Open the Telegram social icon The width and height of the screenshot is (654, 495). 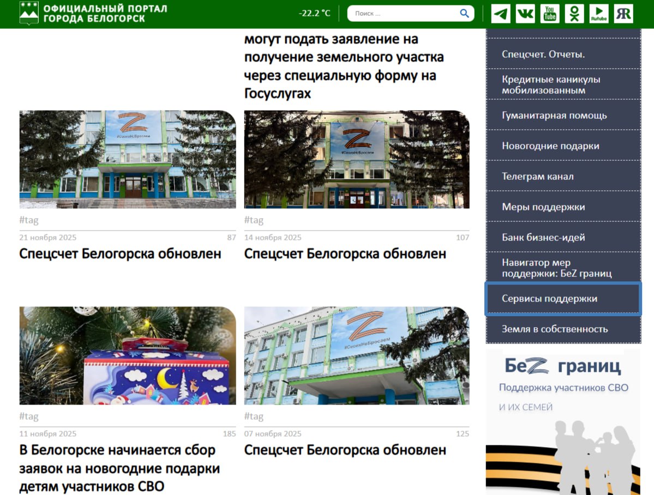[x=500, y=14]
